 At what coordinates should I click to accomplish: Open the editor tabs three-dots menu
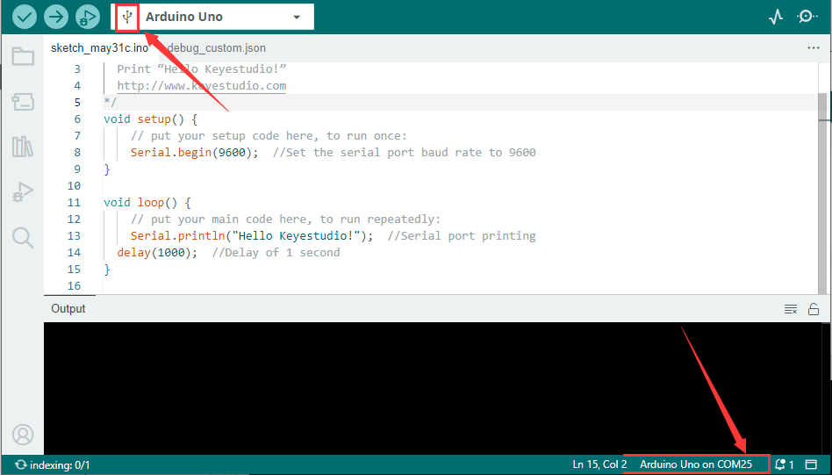tap(814, 47)
